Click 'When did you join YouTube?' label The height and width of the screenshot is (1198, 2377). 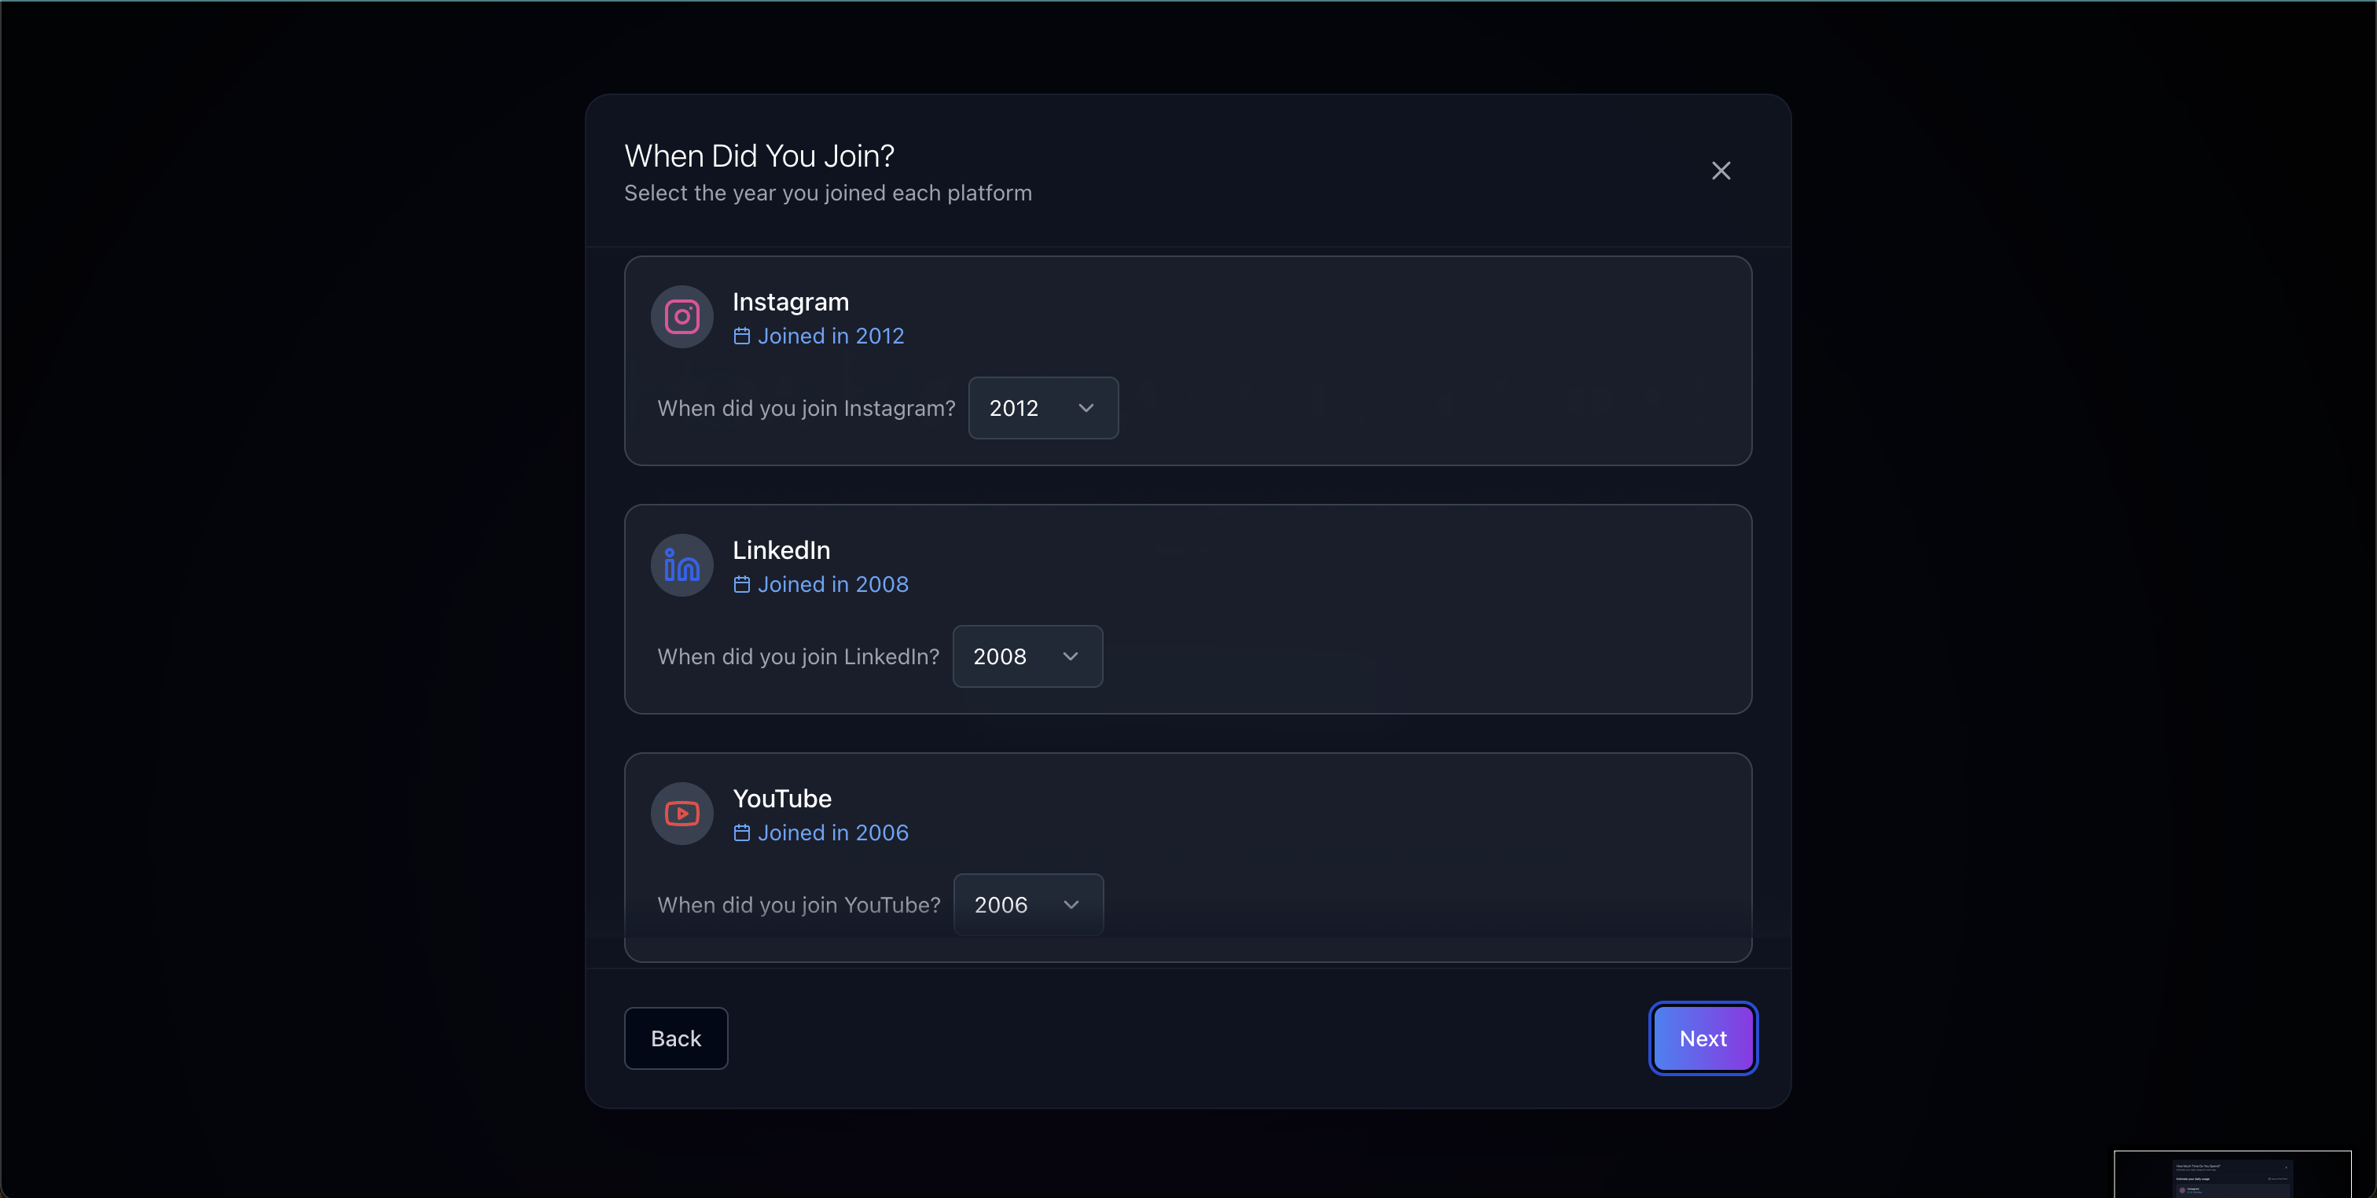click(799, 905)
